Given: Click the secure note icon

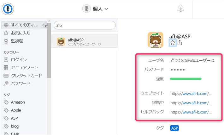Looking at the screenshot, I should click(6, 68).
